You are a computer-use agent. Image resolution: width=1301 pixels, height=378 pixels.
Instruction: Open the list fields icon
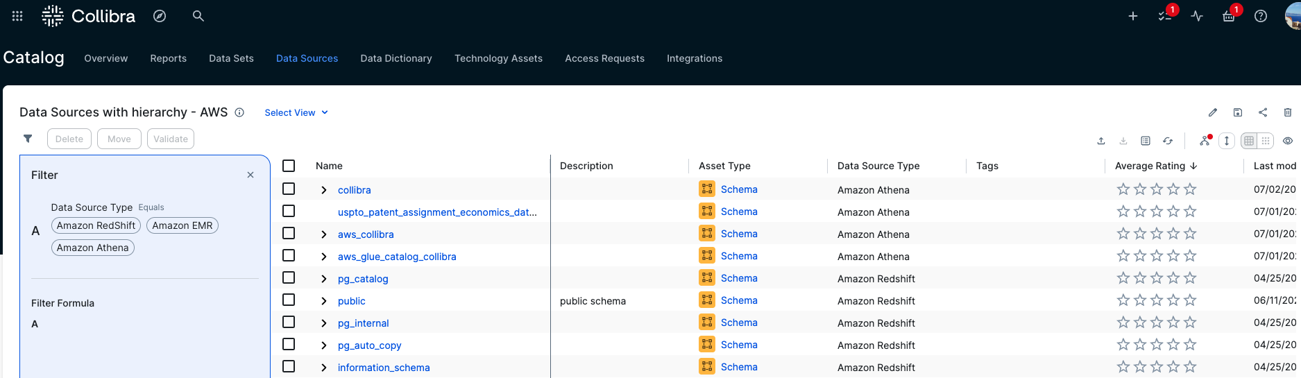coord(1146,141)
